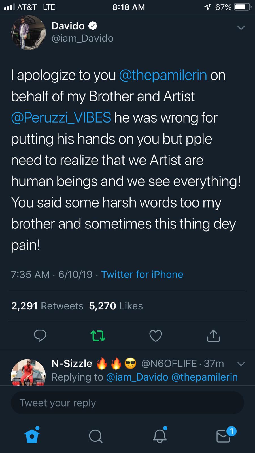Screen dimensions: 255x453
Task: Tap the @iam_Davido handle under name
Action: point(82,38)
